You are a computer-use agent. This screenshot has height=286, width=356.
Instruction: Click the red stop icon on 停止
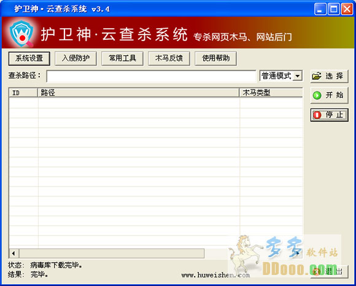(x=317, y=115)
